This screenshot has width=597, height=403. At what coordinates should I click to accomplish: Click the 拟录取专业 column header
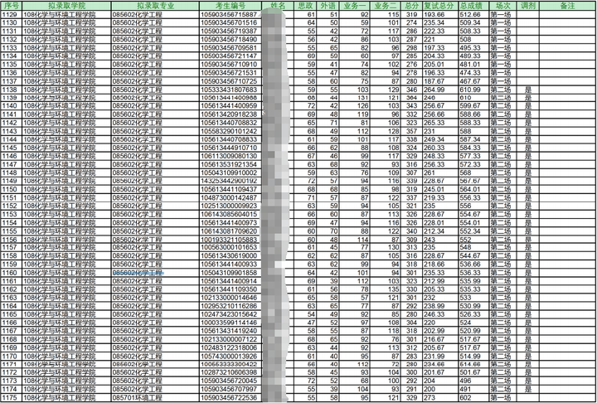[155, 6]
